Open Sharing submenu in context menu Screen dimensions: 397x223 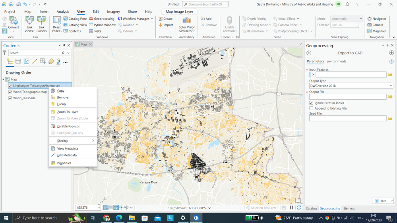[73, 141]
